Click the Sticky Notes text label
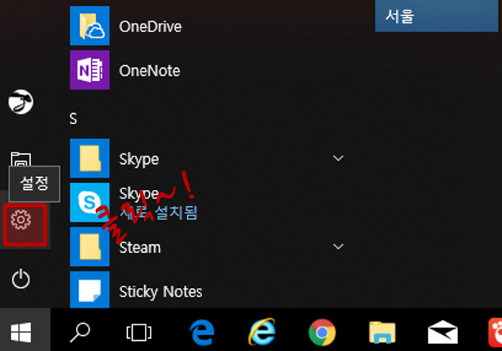 161,292
